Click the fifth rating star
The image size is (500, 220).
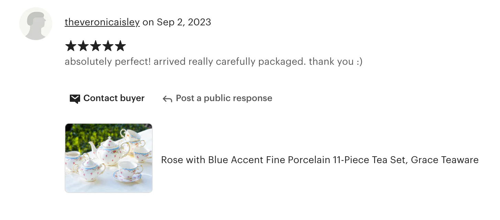click(x=120, y=46)
